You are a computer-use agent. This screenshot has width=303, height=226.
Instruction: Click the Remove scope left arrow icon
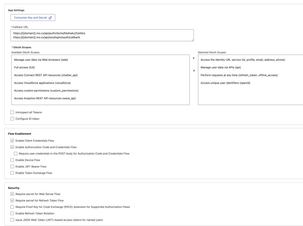(x=194, y=71)
